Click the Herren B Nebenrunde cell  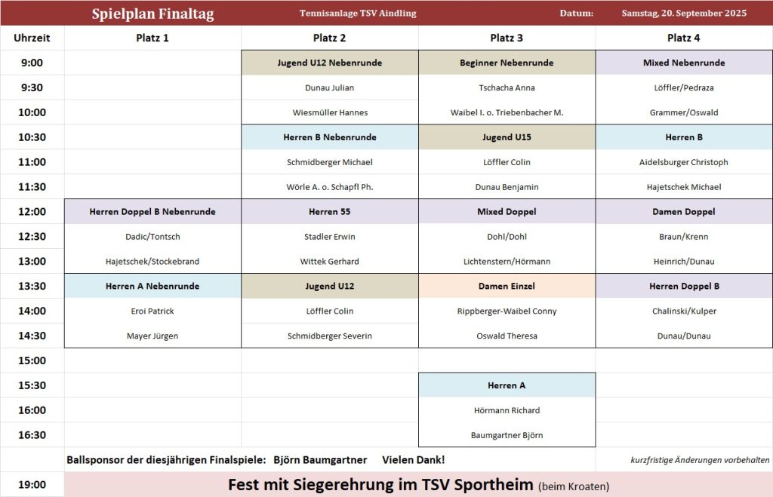[x=329, y=137]
